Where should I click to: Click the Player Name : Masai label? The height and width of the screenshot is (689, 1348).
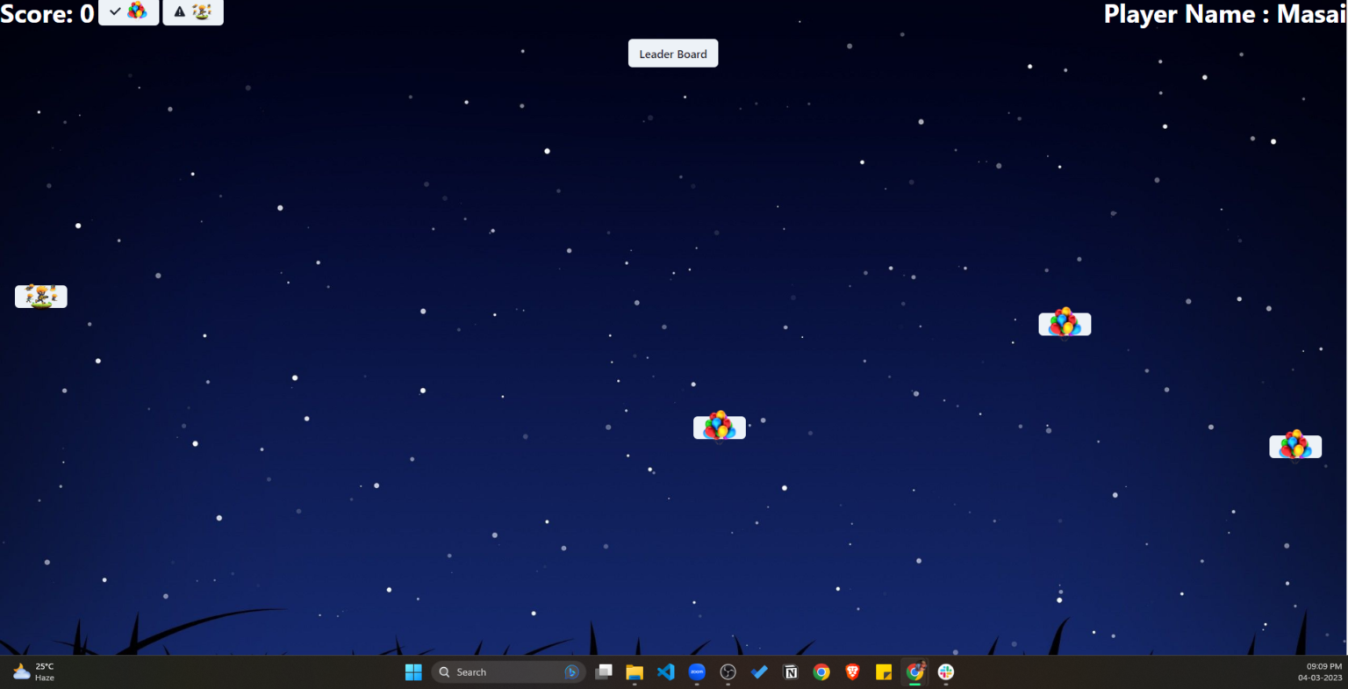(x=1223, y=14)
